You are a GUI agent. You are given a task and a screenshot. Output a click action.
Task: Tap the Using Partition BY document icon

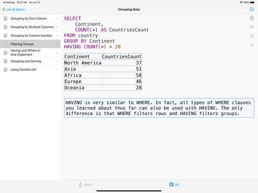click(6, 69)
